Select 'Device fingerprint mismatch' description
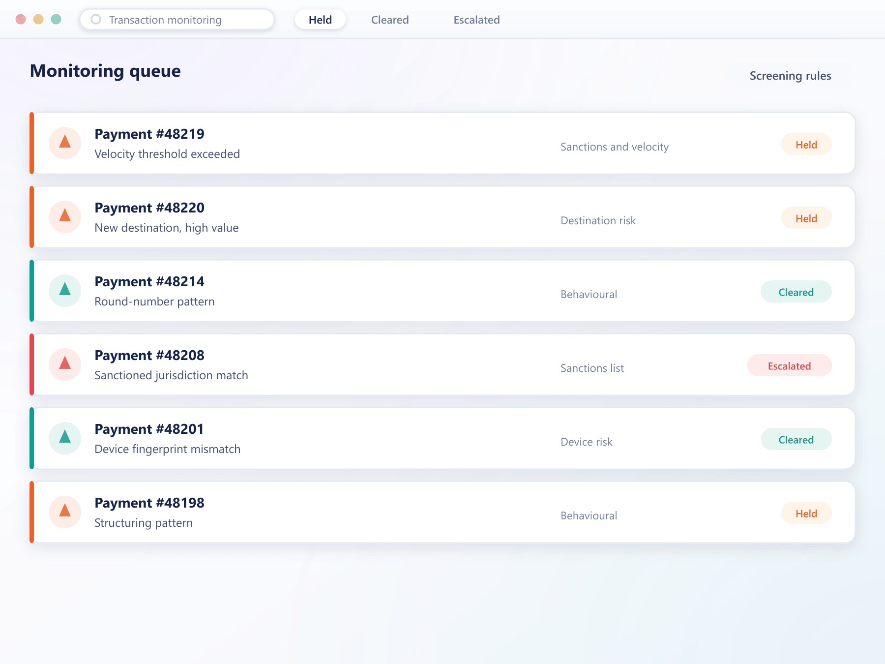This screenshot has width=885, height=664. coord(167,449)
